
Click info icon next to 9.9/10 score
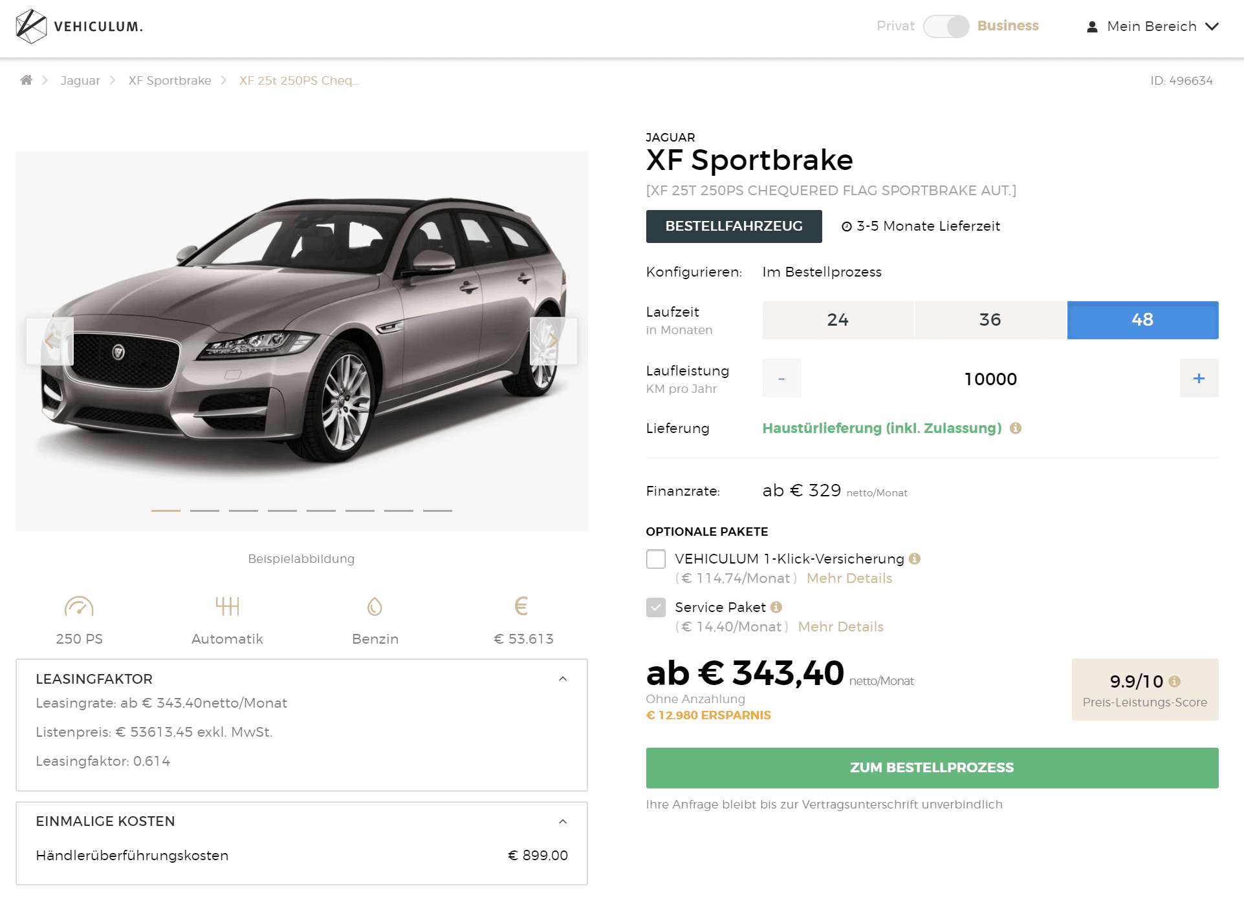click(x=1175, y=681)
